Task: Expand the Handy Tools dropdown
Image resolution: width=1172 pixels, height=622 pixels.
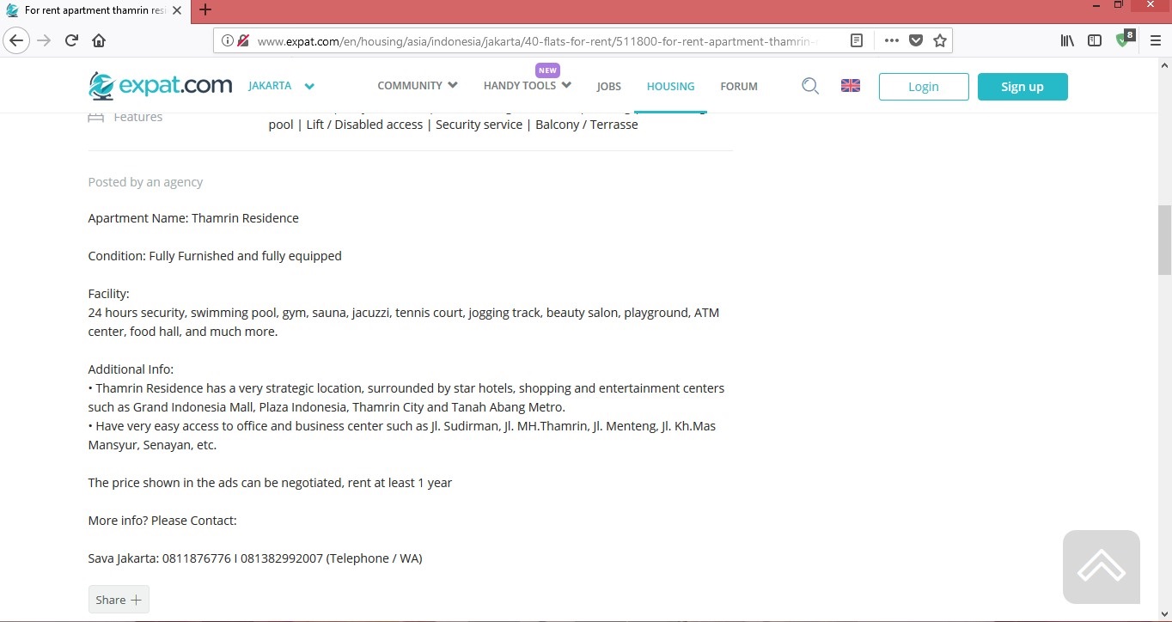Action: (527, 86)
